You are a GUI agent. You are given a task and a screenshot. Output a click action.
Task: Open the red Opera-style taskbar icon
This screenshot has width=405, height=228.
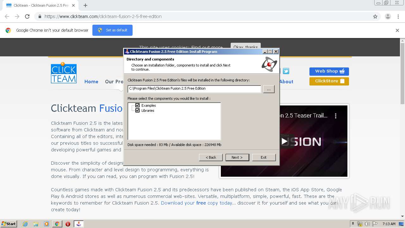click(68, 224)
